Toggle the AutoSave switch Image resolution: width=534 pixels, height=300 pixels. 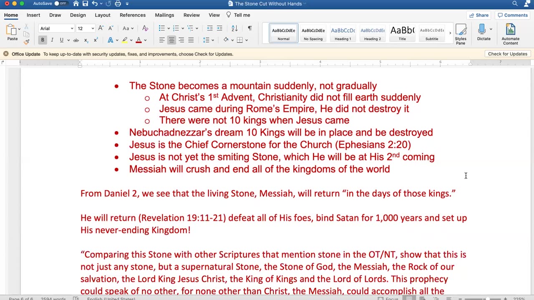(60, 4)
